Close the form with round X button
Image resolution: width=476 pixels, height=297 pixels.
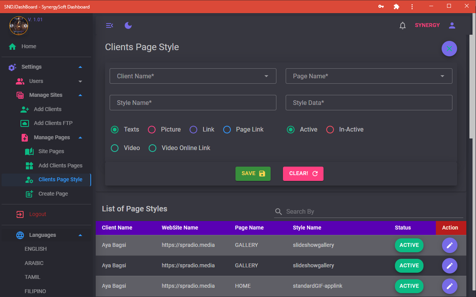click(x=449, y=49)
